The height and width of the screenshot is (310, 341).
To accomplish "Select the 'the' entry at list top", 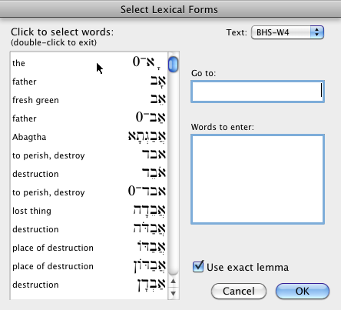I will point(89,63).
